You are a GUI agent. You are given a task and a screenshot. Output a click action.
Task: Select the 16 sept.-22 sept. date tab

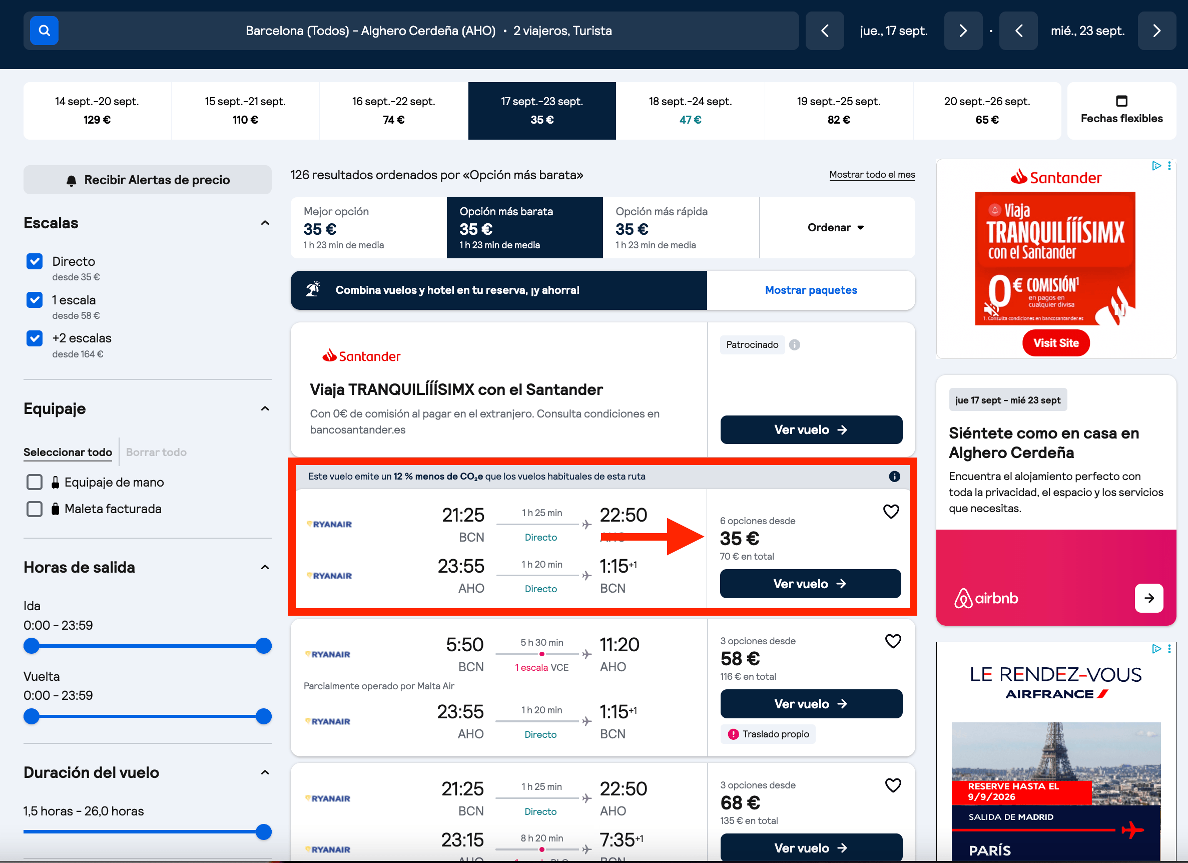(x=393, y=111)
